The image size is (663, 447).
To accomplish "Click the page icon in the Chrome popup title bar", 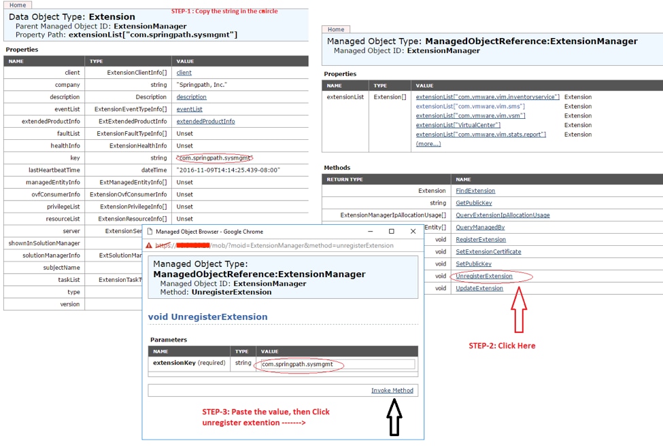I will coord(150,232).
